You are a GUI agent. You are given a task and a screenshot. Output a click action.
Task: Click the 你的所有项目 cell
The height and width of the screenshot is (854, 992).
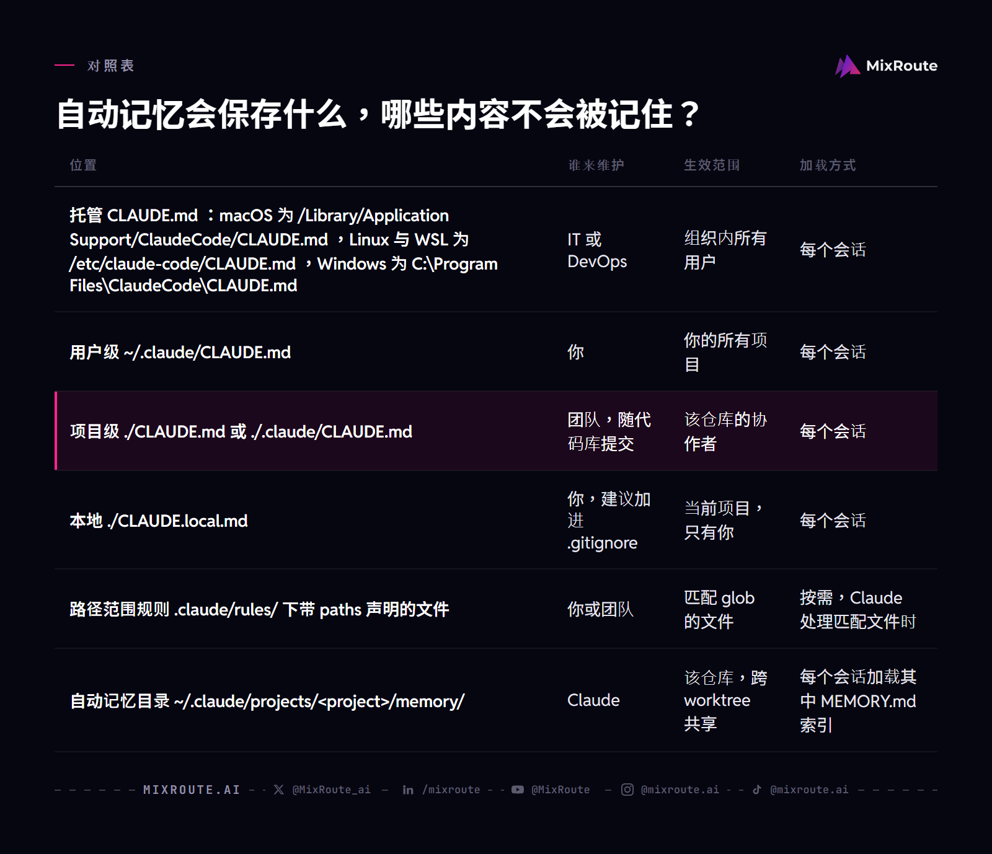coord(725,352)
